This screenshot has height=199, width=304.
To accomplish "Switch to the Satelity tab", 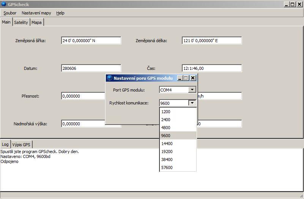I will [21, 22].
